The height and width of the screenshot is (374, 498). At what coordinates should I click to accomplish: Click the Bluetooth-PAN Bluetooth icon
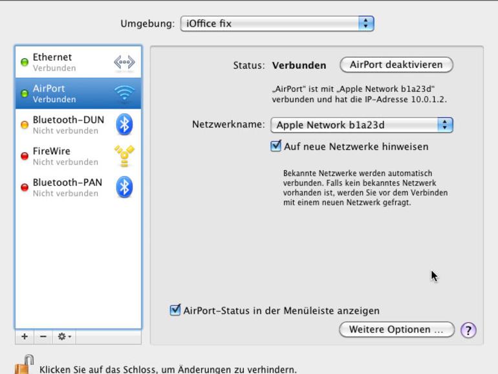124,187
